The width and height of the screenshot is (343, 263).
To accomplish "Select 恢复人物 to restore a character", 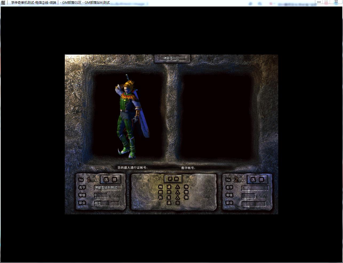I will (x=173, y=198).
